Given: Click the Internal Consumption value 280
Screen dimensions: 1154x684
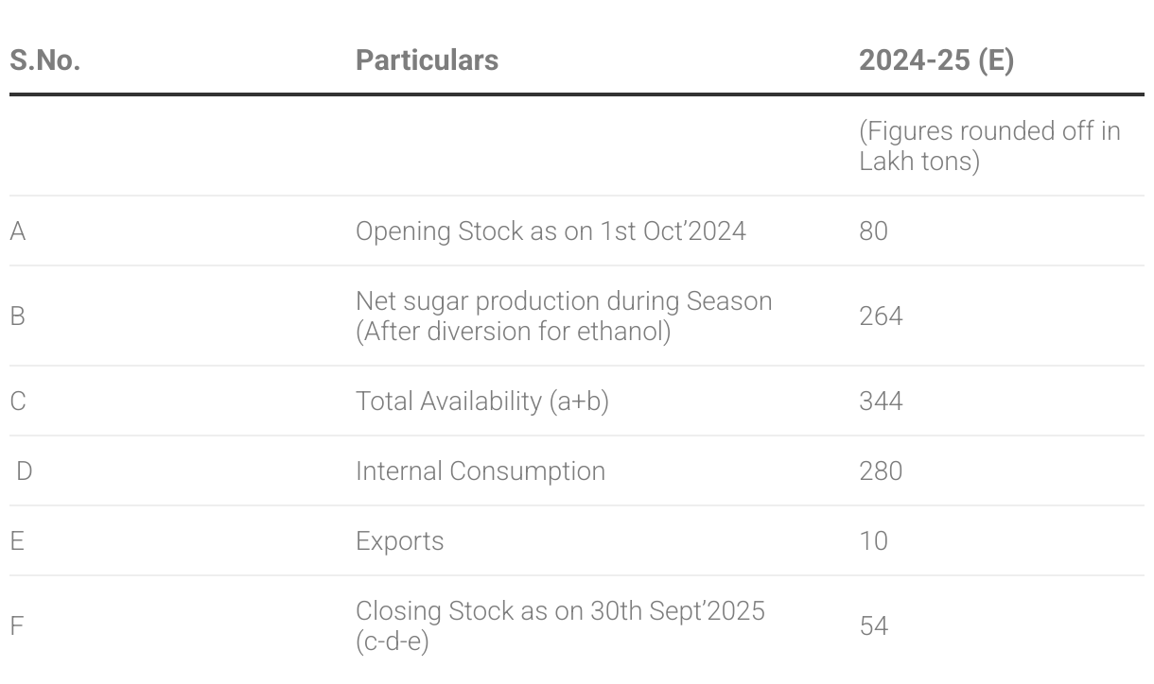Looking at the screenshot, I should [881, 470].
